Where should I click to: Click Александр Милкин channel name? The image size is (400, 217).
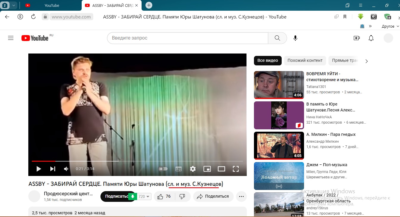pos(323,141)
